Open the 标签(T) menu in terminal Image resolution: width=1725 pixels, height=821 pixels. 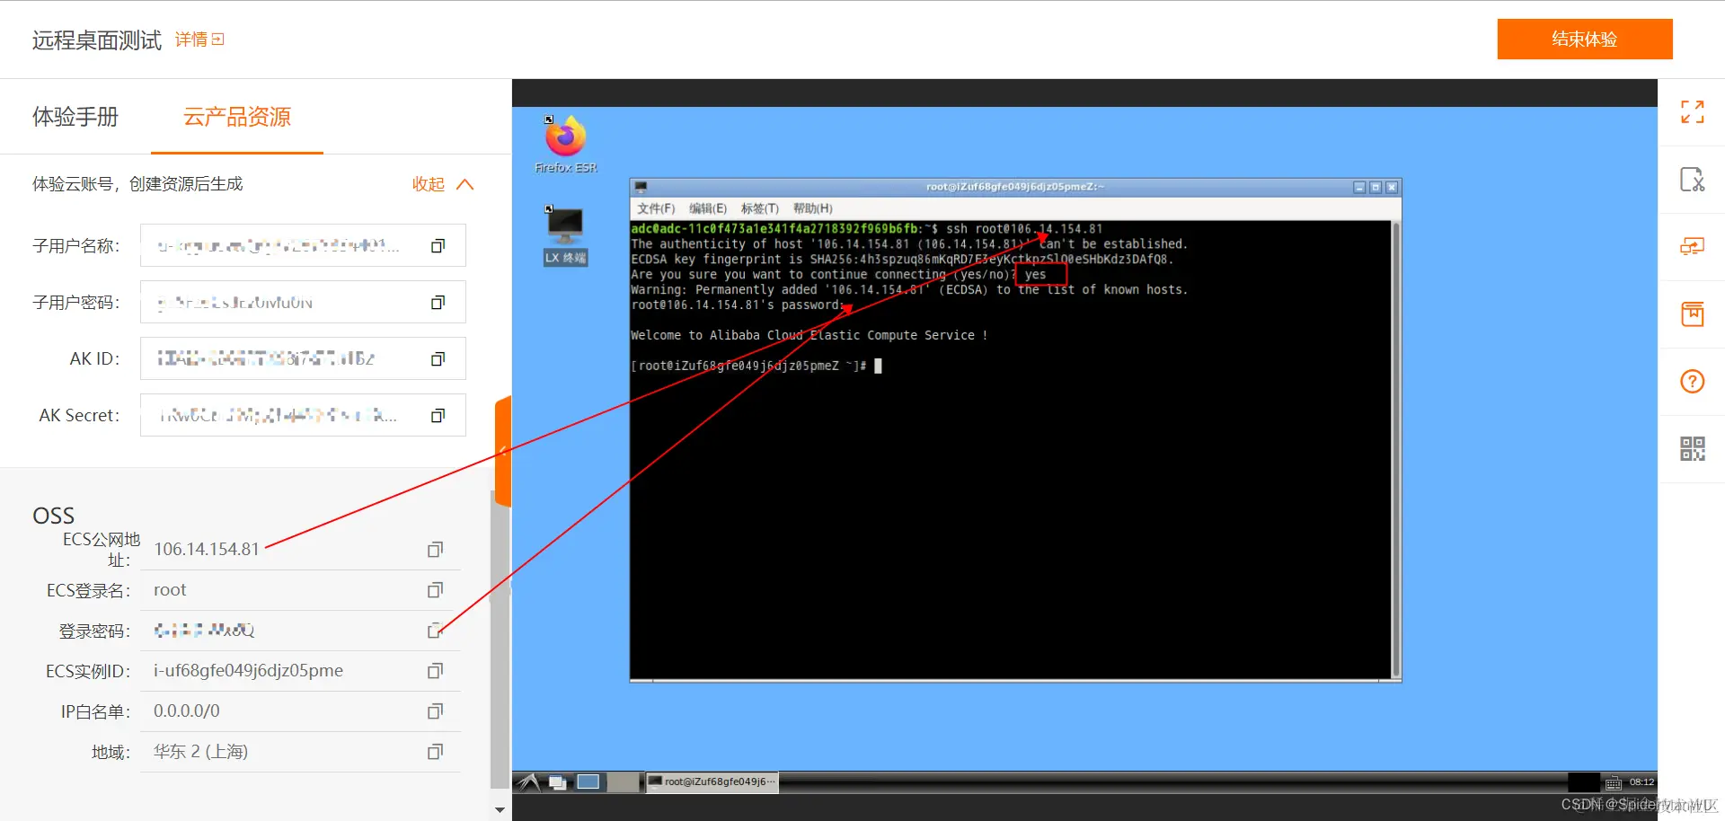click(x=760, y=208)
